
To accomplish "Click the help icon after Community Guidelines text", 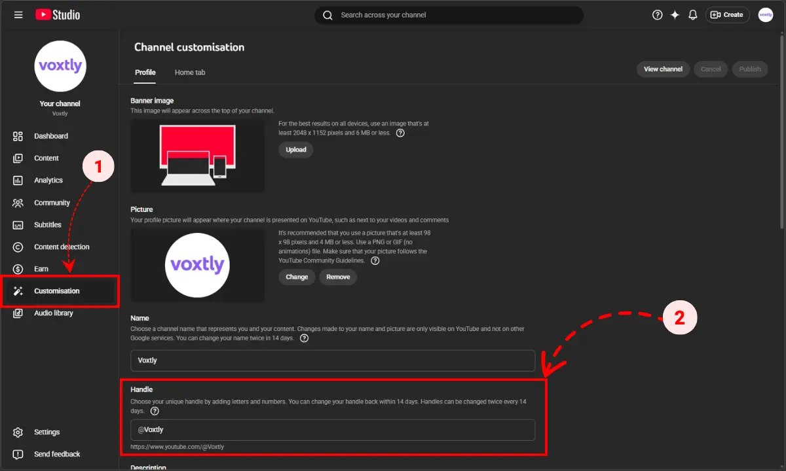I will click(375, 260).
